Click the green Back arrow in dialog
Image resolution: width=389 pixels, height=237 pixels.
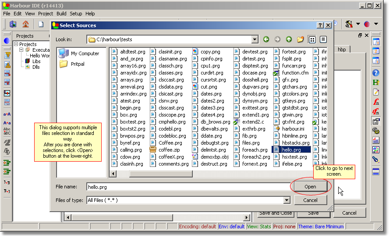coord(266,39)
